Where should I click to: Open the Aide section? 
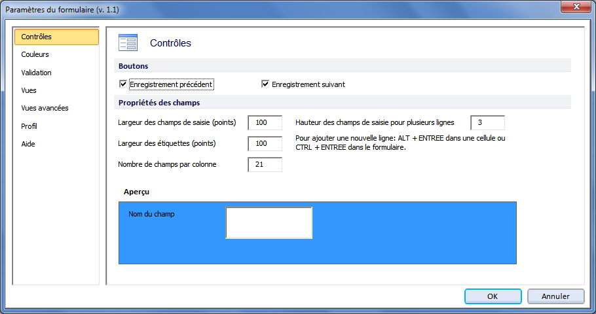[28, 144]
